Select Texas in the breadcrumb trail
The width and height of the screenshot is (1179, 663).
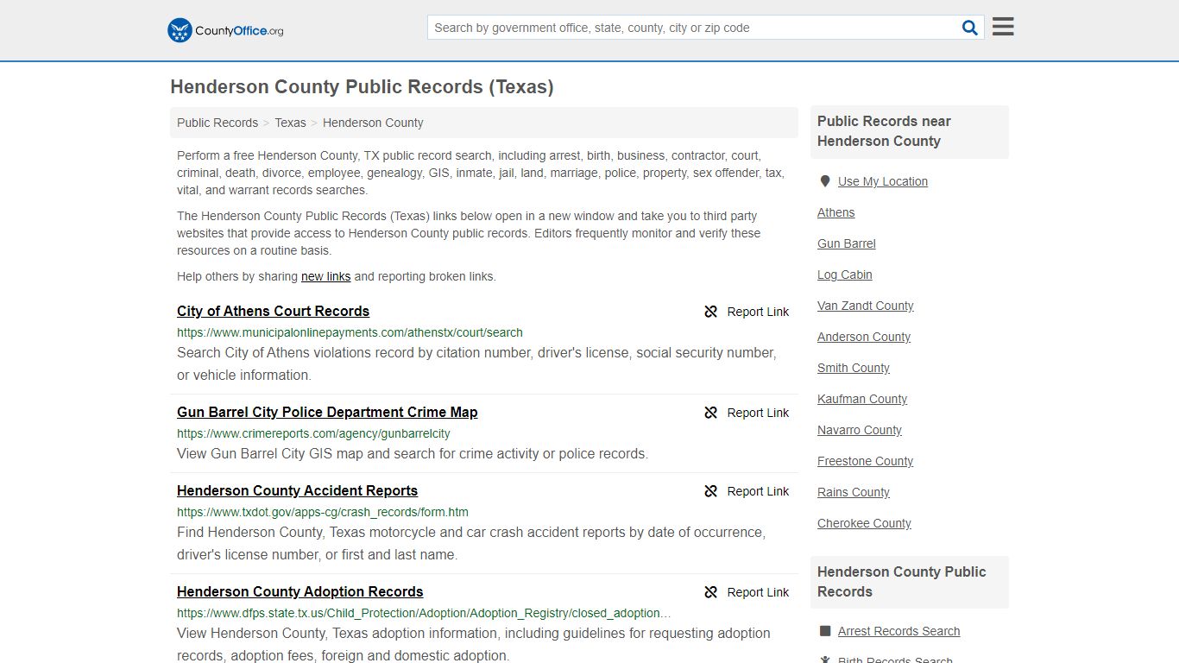click(x=290, y=123)
